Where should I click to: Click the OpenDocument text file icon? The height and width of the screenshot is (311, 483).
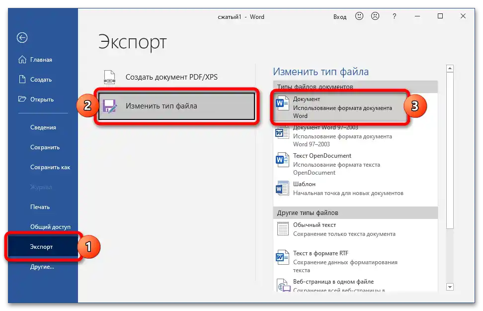pyautogui.click(x=282, y=160)
